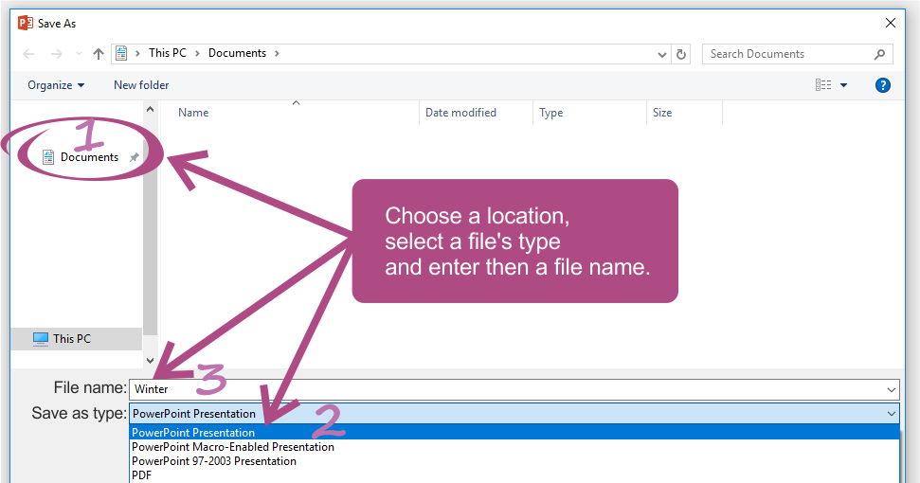
Task: Expand the chevron after Documents in path
Action: (277, 53)
